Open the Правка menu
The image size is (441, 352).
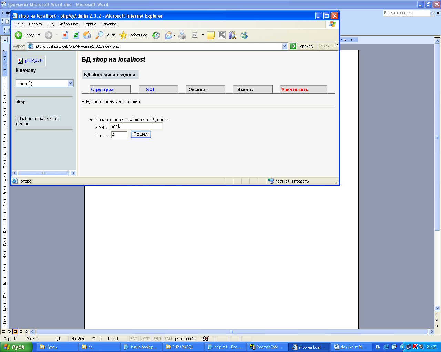click(x=35, y=24)
